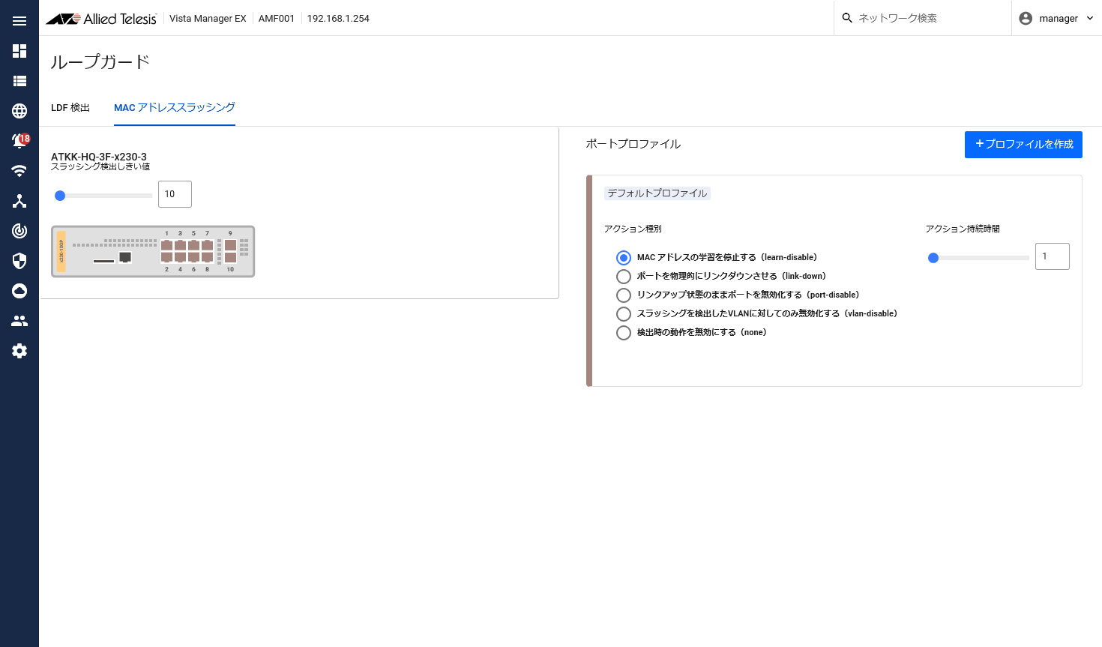Click the スラッシング検出しきい値 slider handle
The image size is (1102, 647).
(x=60, y=196)
